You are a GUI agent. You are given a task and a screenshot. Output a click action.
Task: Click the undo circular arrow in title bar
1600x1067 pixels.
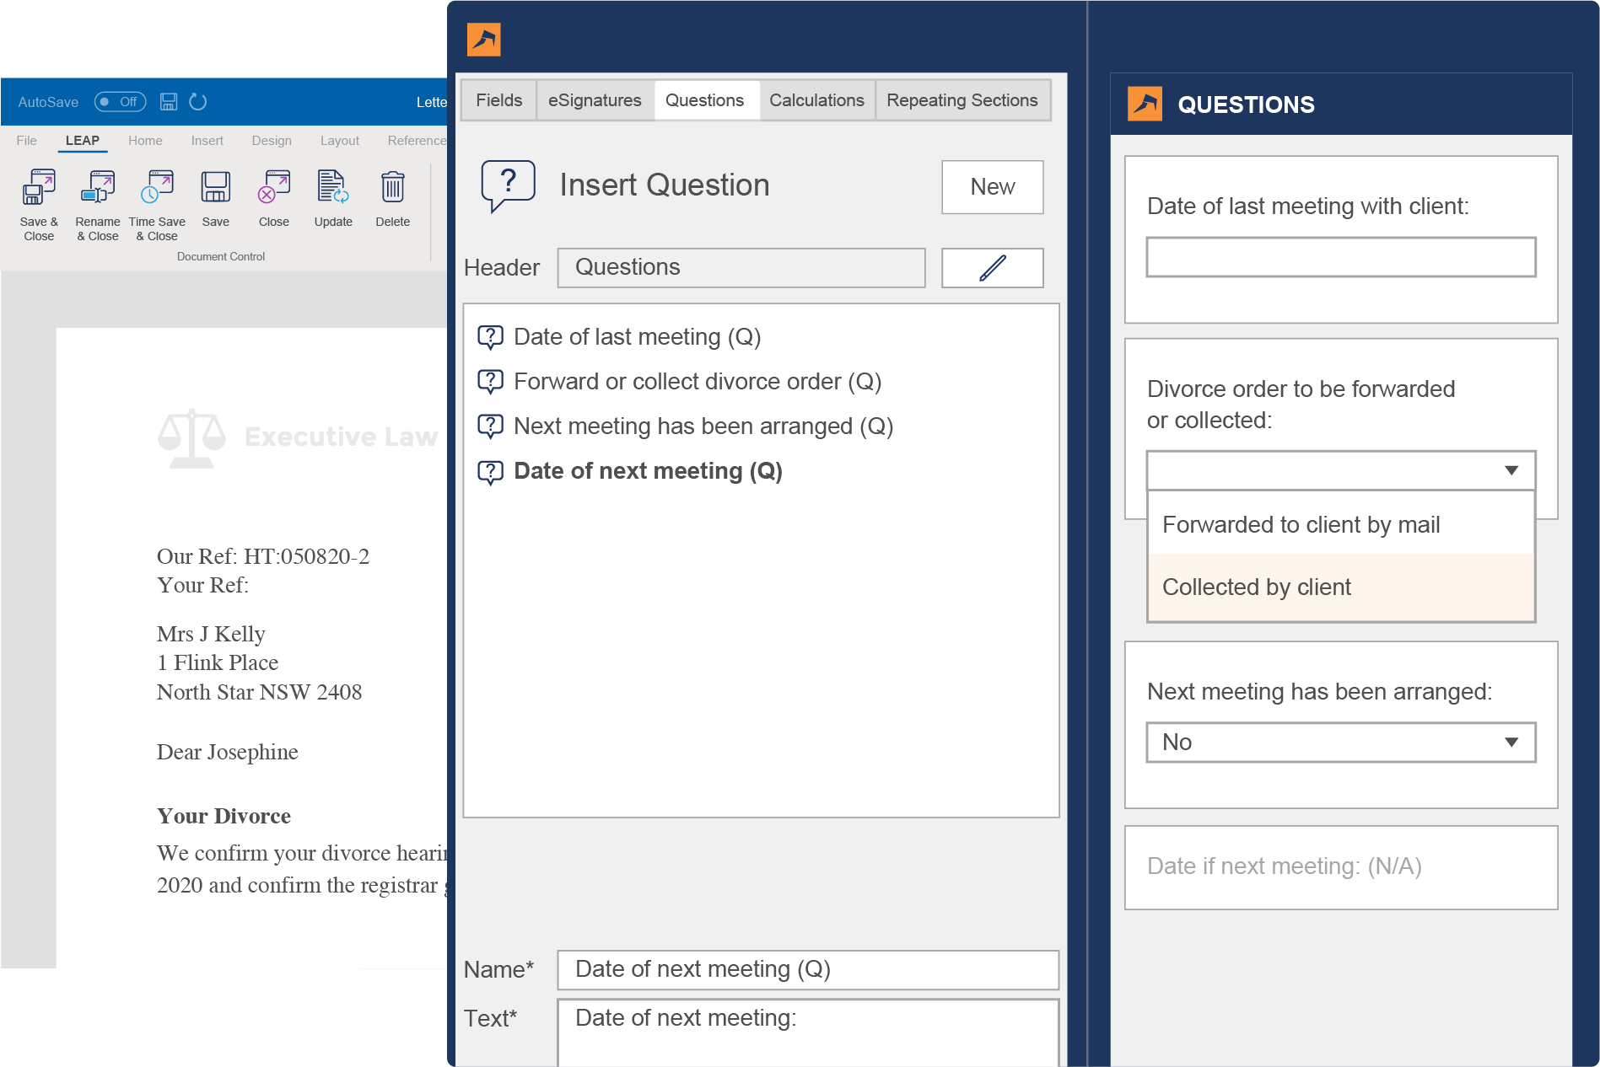point(198,102)
